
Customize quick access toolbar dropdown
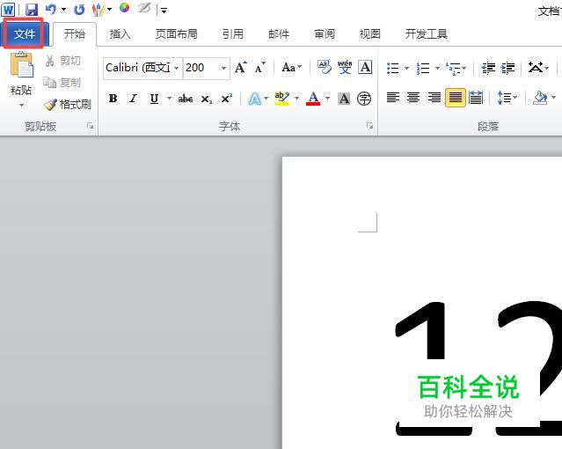(x=164, y=11)
